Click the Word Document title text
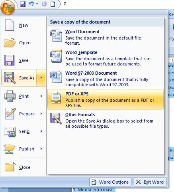This screenshot has height=192, width=174. click(x=82, y=32)
